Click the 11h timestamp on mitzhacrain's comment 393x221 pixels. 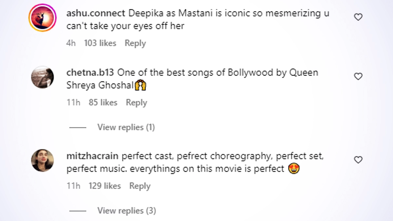coord(73,186)
